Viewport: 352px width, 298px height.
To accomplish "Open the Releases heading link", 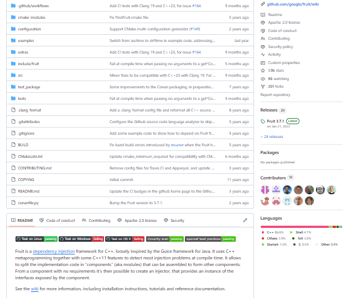I will 269,110.
